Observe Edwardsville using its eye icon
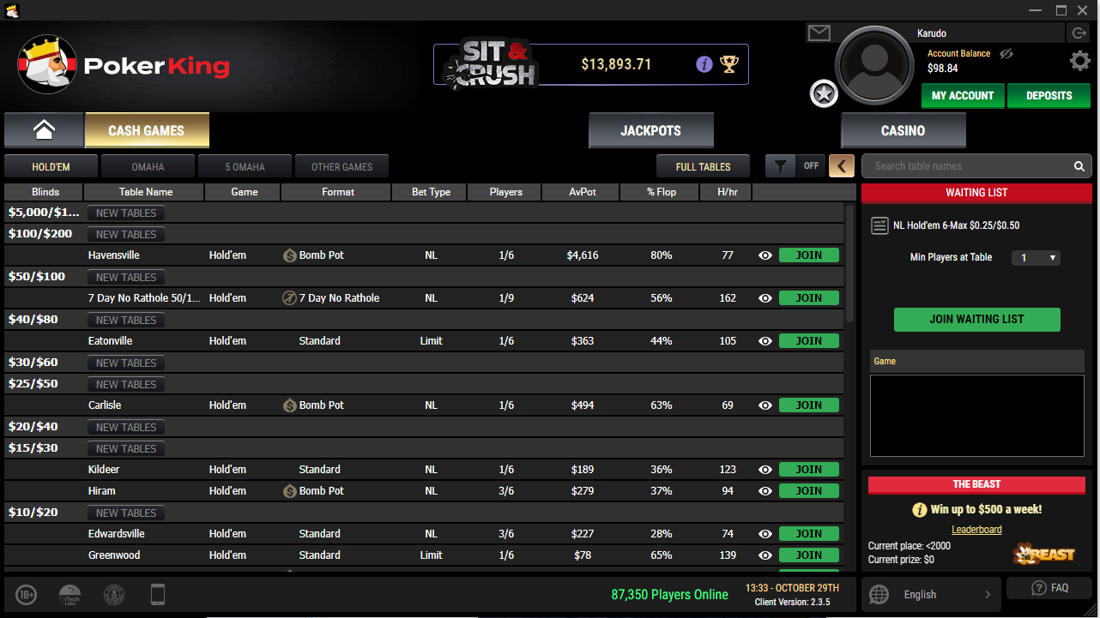 765,534
